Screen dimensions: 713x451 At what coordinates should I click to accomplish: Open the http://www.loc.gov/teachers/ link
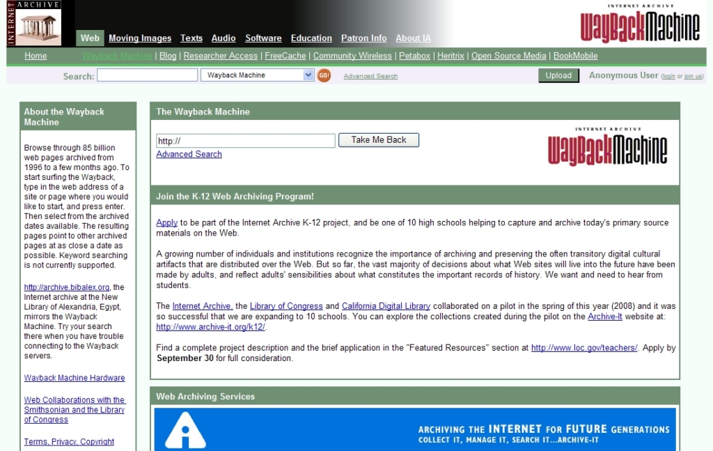tap(584, 348)
